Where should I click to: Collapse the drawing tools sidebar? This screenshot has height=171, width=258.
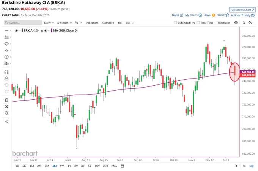[x=6, y=121]
